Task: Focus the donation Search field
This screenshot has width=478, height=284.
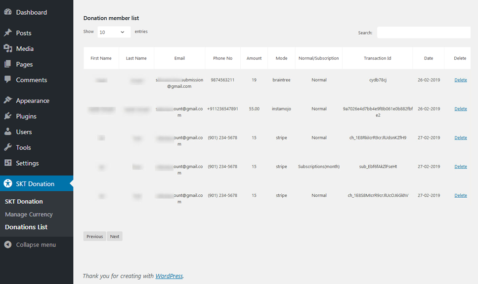Action: coord(423,33)
